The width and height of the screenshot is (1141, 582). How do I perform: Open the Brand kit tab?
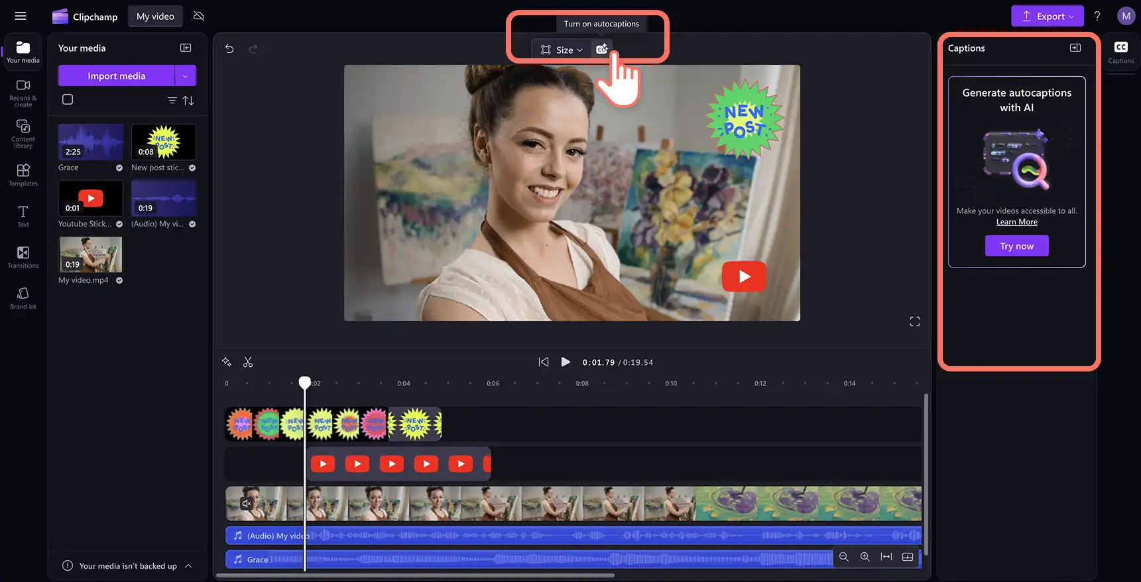point(23,299)
